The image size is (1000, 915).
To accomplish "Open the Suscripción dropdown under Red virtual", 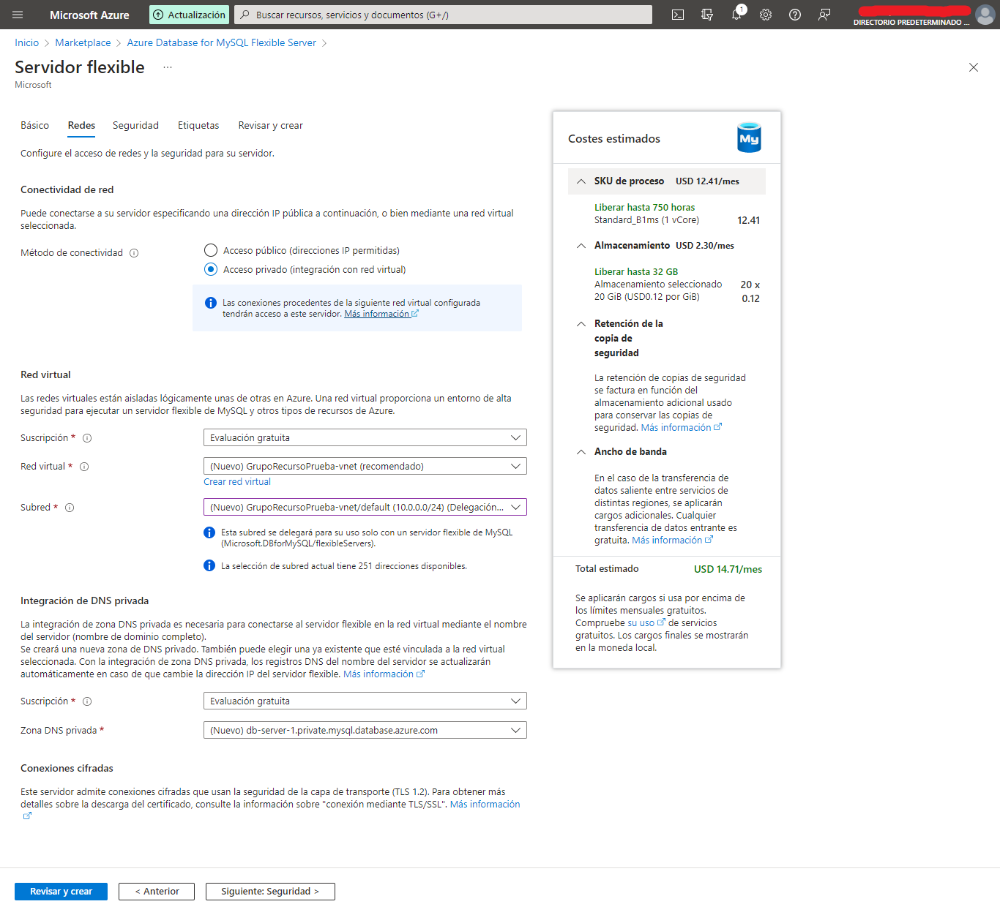I will pos(365,437).
